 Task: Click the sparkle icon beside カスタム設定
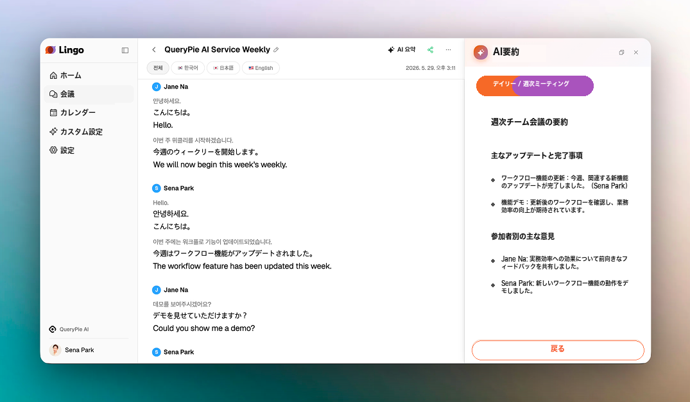[x=53, y=131]
